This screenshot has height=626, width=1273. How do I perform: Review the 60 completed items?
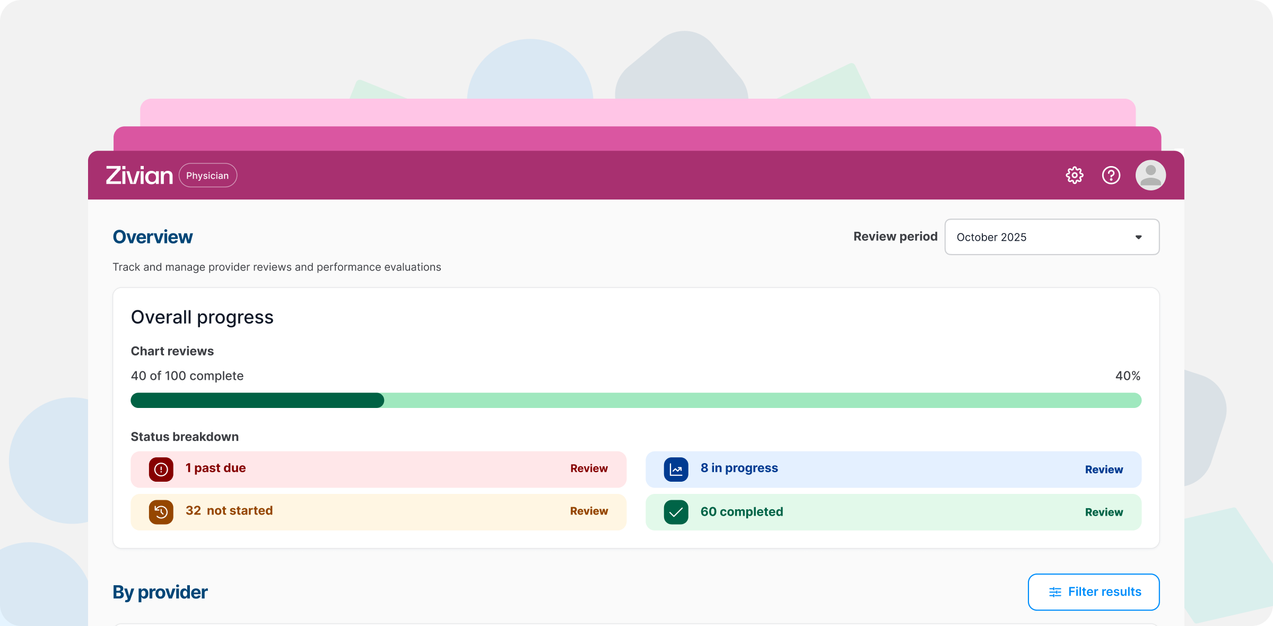tap(1104, 512)
